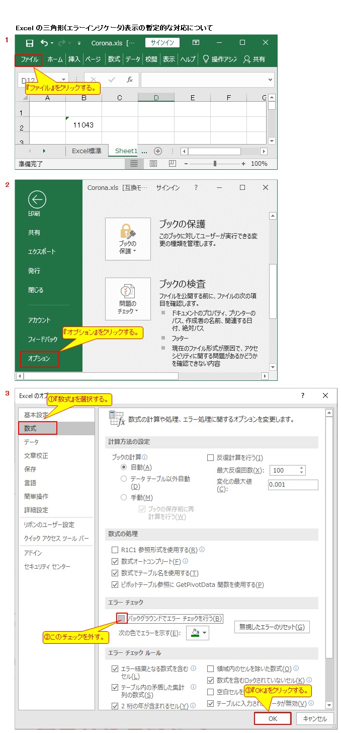Open the データ ribbon tab
This screenshot has height=733, width=341.
pyautogui.click(x=133, y=59)
